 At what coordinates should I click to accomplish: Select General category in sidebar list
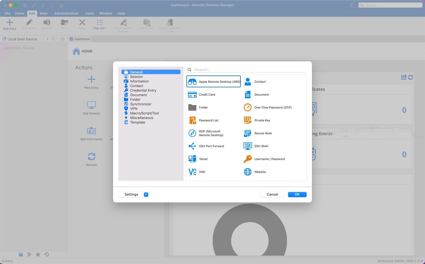(x=151, y=72)
